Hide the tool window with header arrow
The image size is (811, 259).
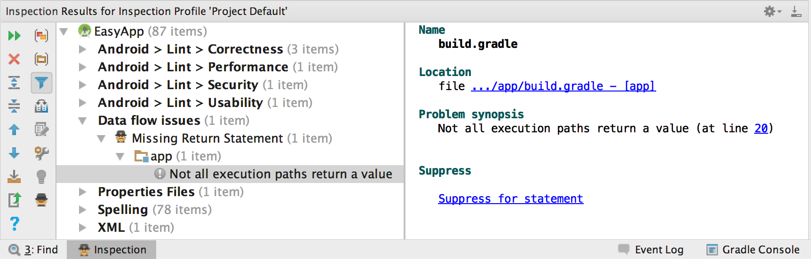click(796, 11)
